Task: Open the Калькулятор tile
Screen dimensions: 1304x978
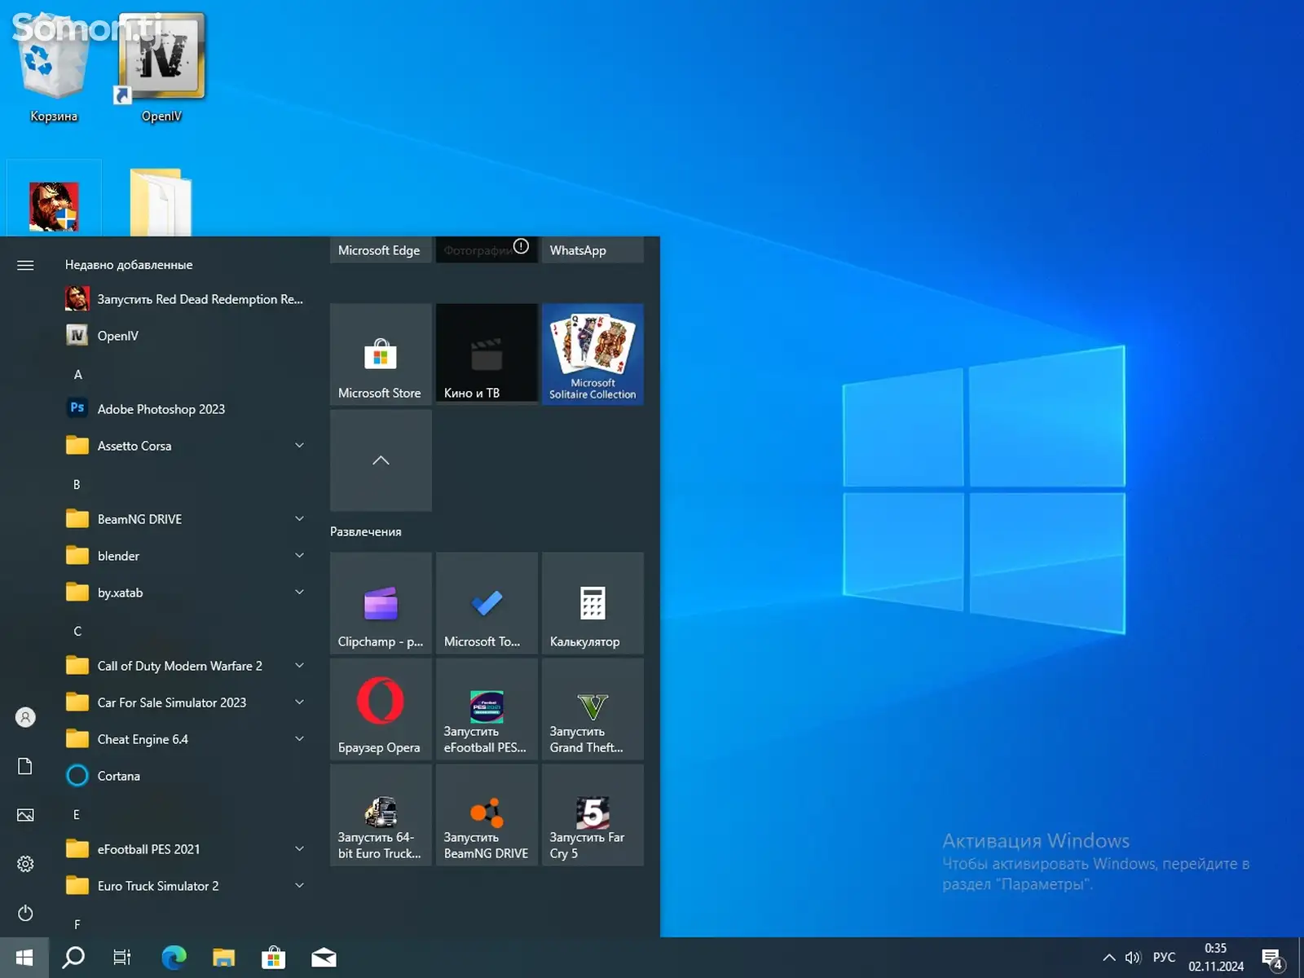Action: coord(593,603)
